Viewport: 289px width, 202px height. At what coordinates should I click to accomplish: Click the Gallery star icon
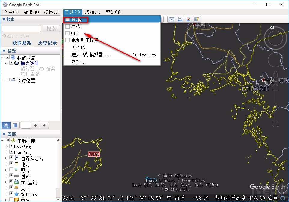tap(17, 194)
